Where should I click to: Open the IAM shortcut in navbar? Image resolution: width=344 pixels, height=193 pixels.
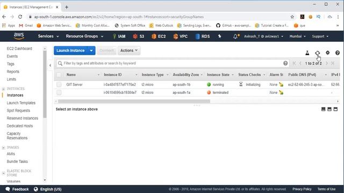tap(119, 36)
